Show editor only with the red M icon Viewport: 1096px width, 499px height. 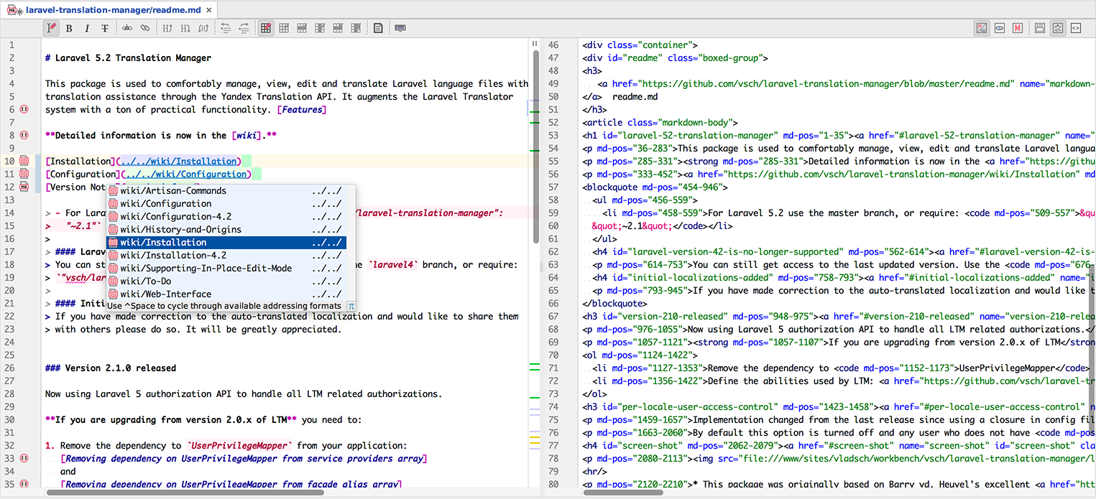click(x=1018, y=28)
